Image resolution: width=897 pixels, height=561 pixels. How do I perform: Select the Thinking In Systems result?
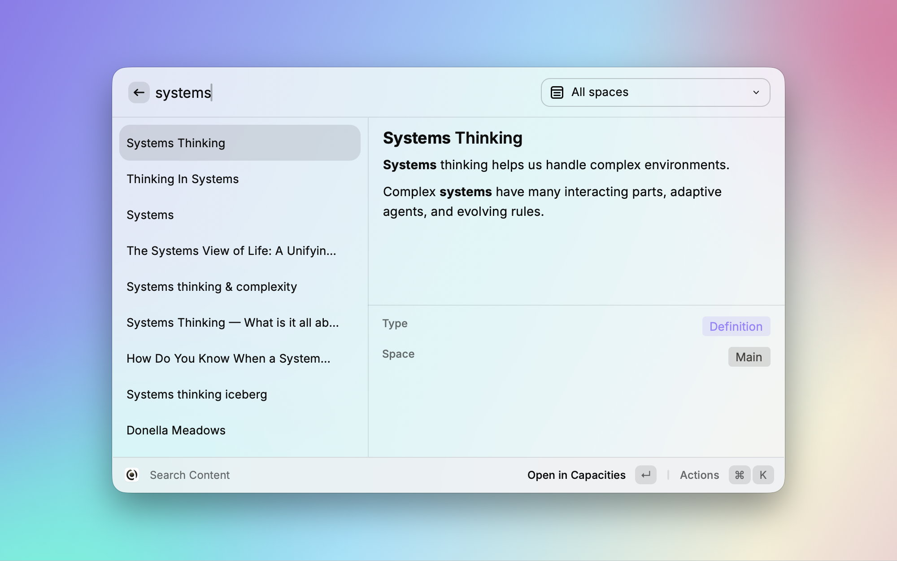(183, 179)
